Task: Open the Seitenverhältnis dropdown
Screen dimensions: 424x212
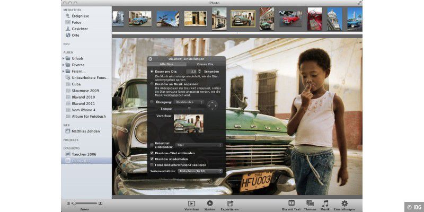Action: [201, 171]
